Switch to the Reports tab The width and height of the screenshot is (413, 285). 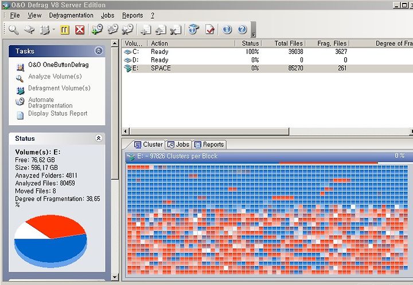[209, 145]
